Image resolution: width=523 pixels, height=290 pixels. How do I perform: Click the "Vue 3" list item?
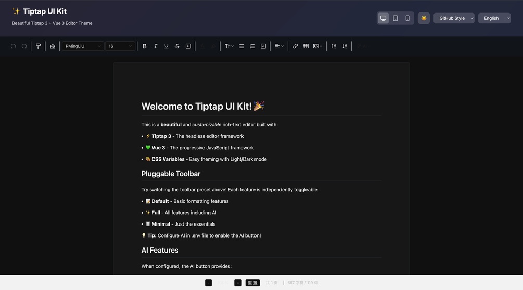point(199,148)
